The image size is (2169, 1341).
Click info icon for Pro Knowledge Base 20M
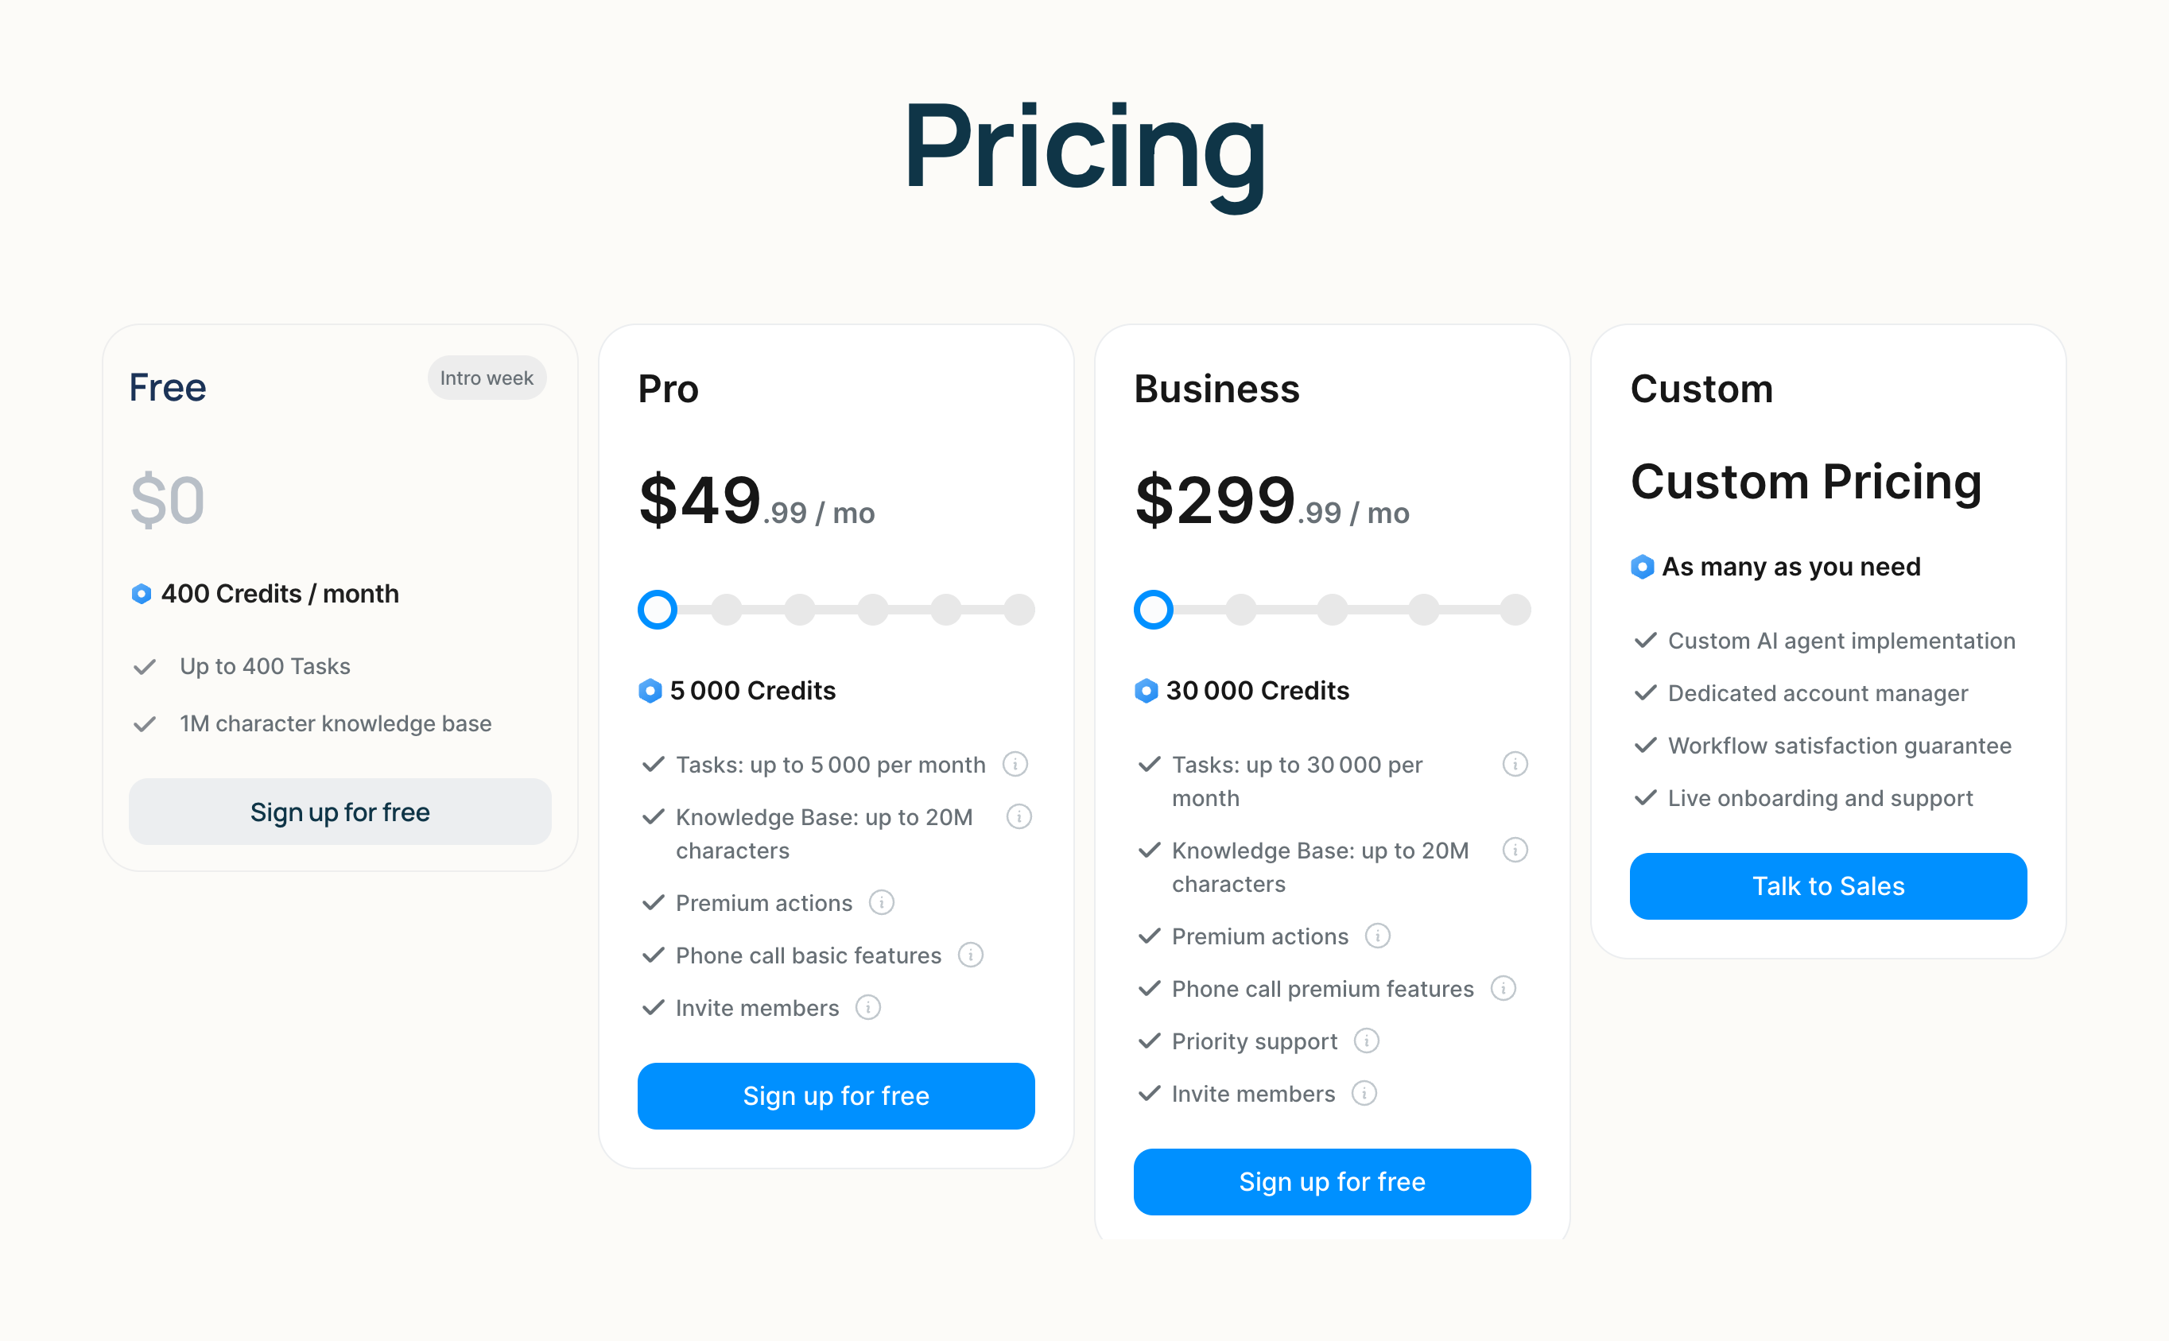point(1019,816)
